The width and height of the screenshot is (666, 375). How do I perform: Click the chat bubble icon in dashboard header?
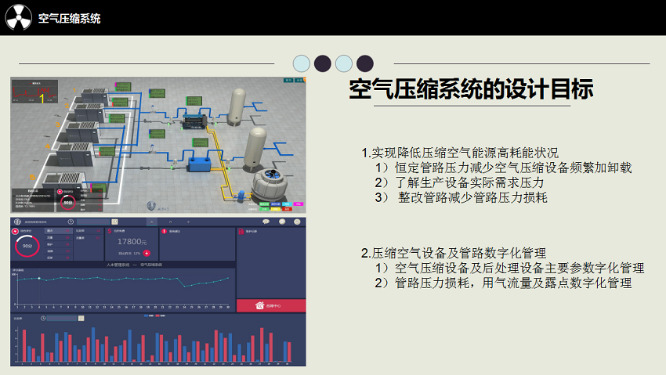tap(266, 222)
